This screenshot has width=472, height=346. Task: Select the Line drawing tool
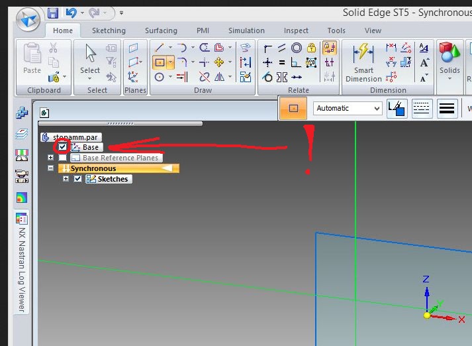coord(160,48)
